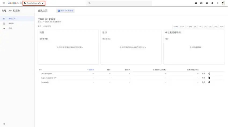
Task: Select the 7天 time range
Action: (x=210, y=27)
